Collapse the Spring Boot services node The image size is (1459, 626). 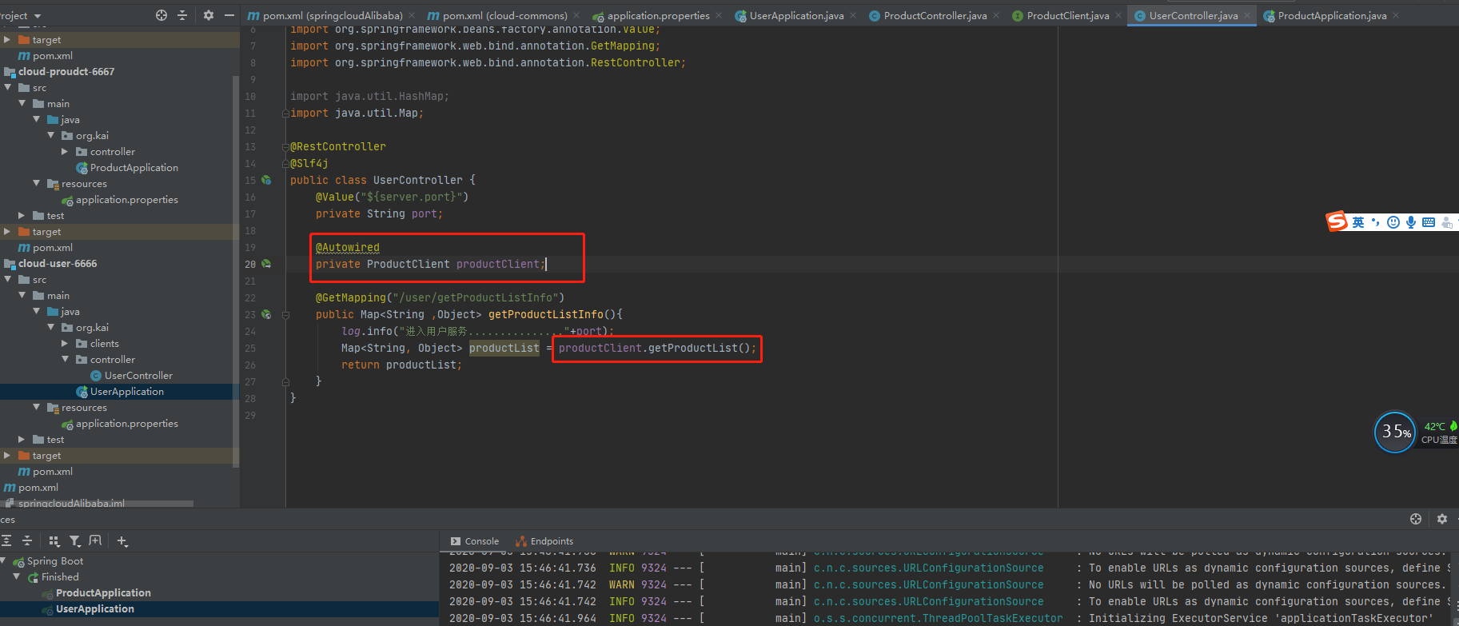click(x=4, y=560)
